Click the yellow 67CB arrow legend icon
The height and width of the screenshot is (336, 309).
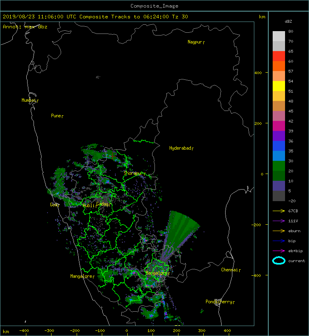pos(279,211)
